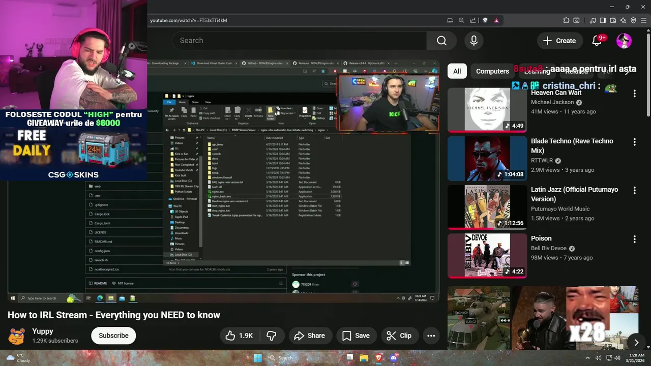Open options menu for Poison video

pyautogui.click(x=634, y=239)
